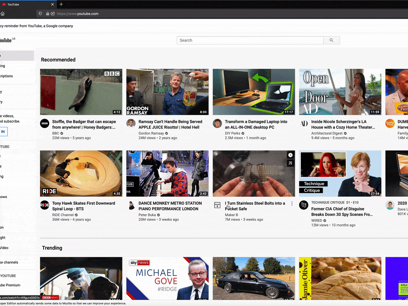
Task: Click the 'Trending' section heading
Action: pos(52,248)
